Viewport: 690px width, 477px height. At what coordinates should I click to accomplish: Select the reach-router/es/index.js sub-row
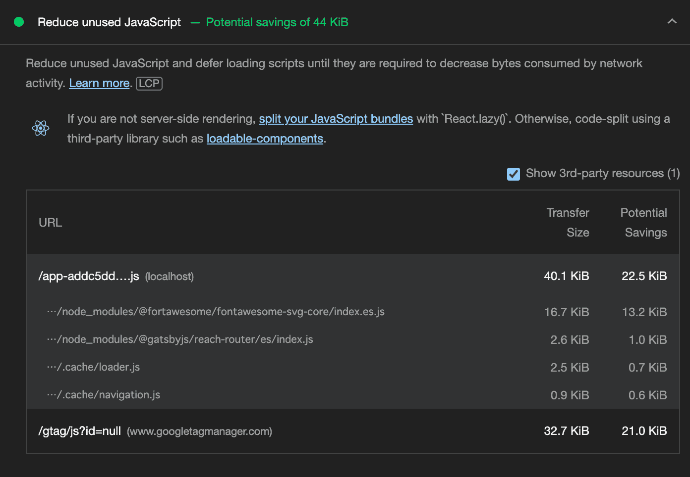pos(180,339)
